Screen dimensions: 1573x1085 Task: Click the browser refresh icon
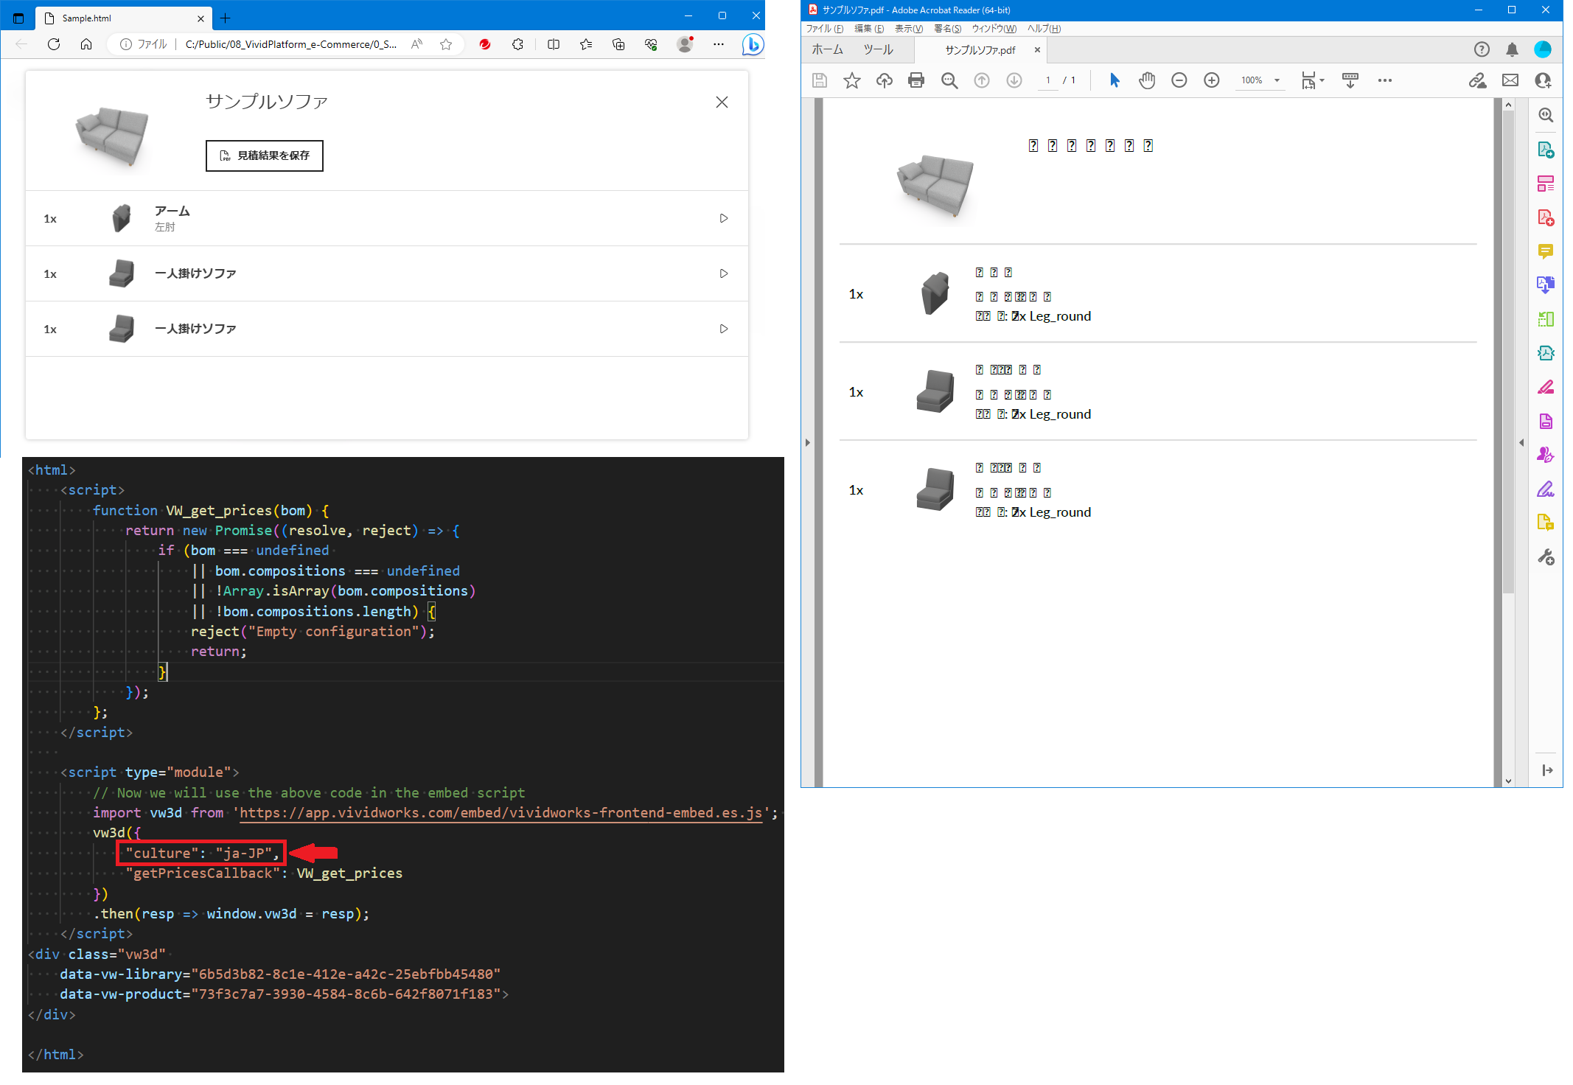click(x=54, y=44)
